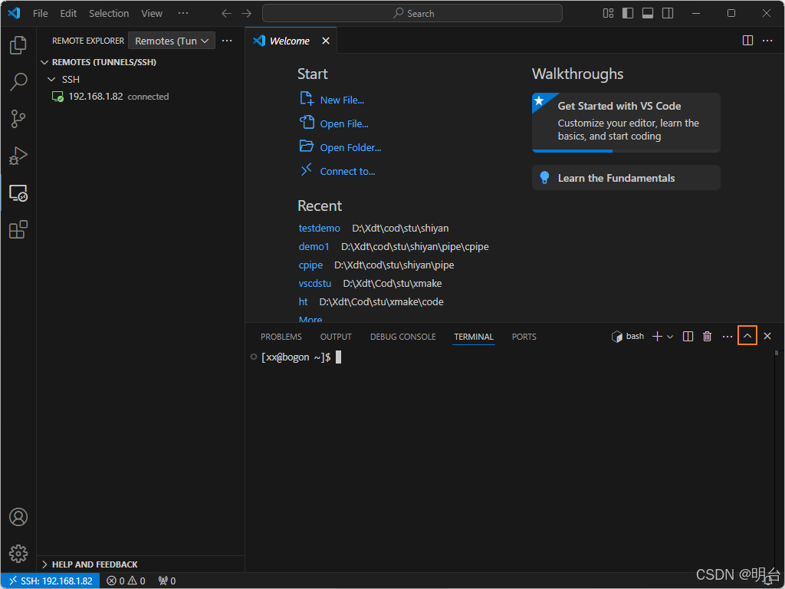
Task: Open the View menu
Action: (152, 14)
